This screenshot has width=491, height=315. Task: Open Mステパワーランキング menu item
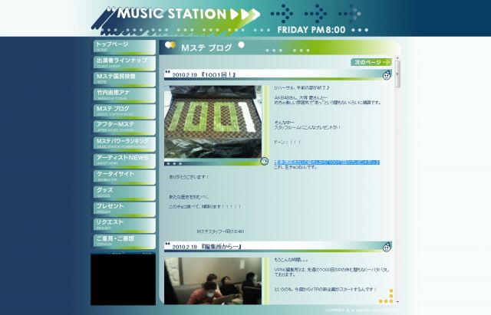(124, 143)
